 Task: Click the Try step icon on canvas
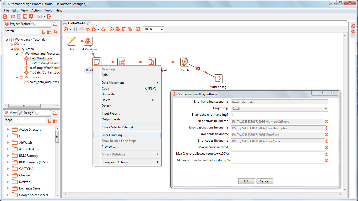72,41
